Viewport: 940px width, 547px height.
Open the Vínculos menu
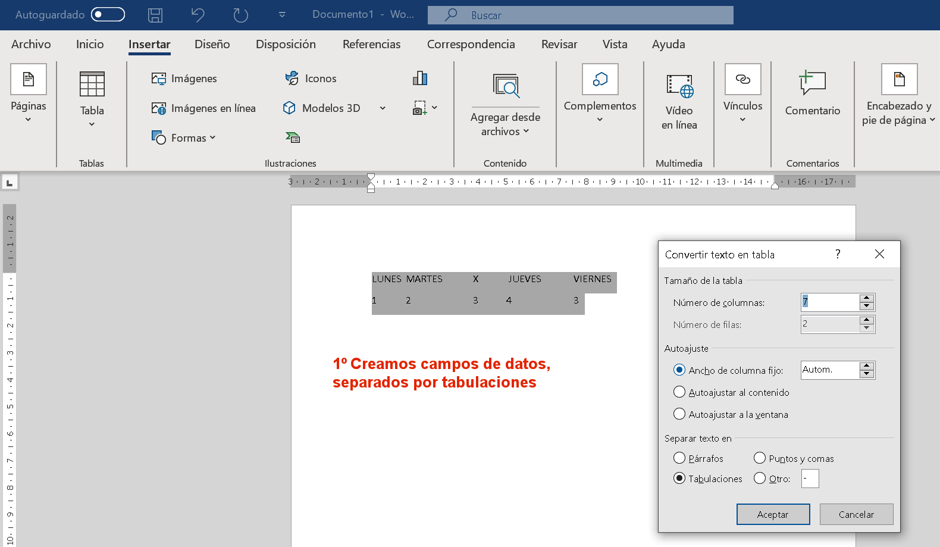coord(743,93)
